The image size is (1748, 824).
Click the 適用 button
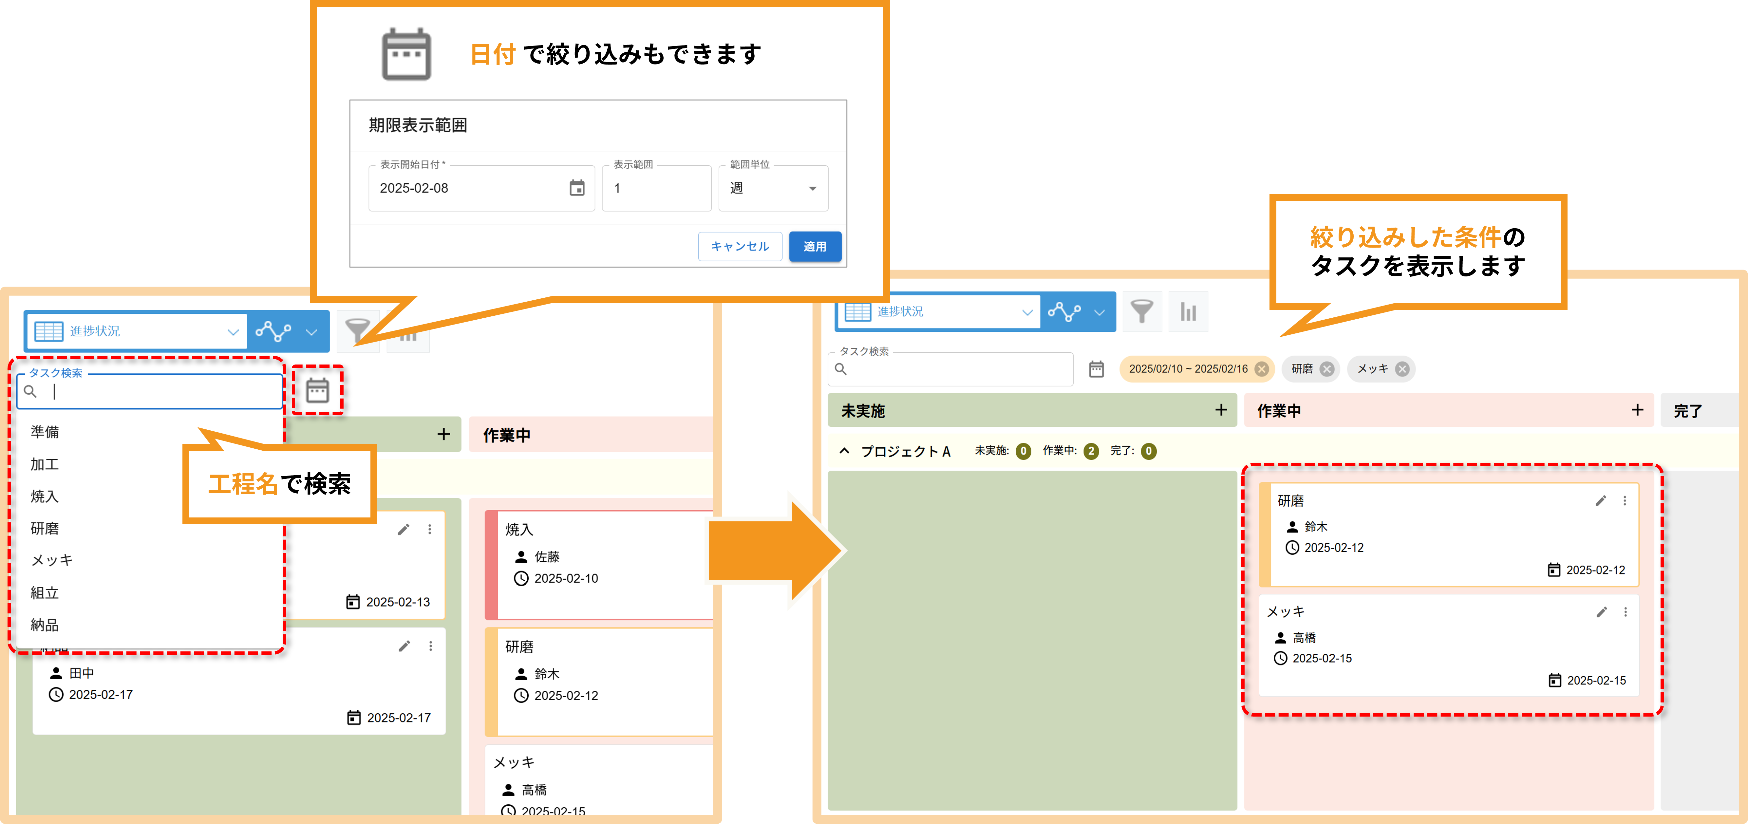pyautogui.click(x=815, y=246)
